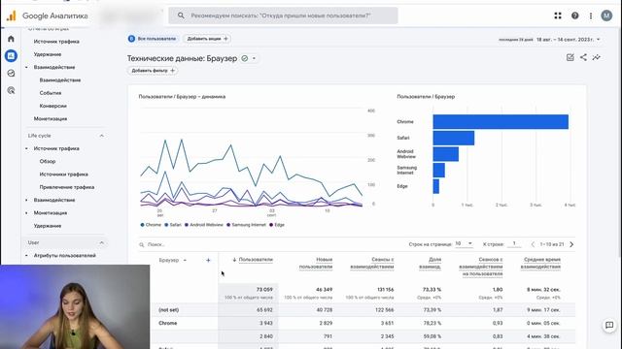Add a secondary dimension with plus icon
The width and height of the screenshot is (622, 349).
coord(208,260)
